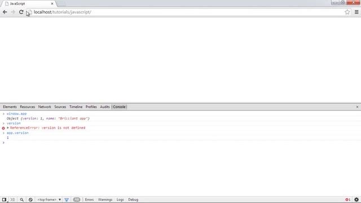Bookmark this page with the star icon
This screenshot has width=361, height=203.
coord(347,12)
